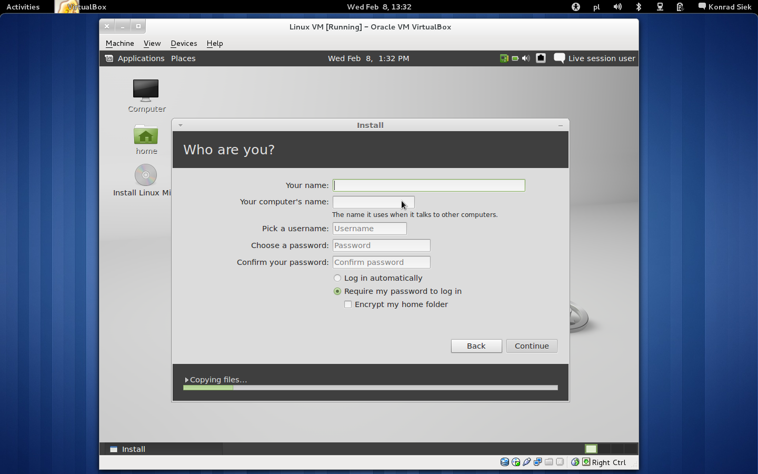Click the 'Your computer's name' field
The width and height of the screenshot is (758, 474).
(374, 202)
